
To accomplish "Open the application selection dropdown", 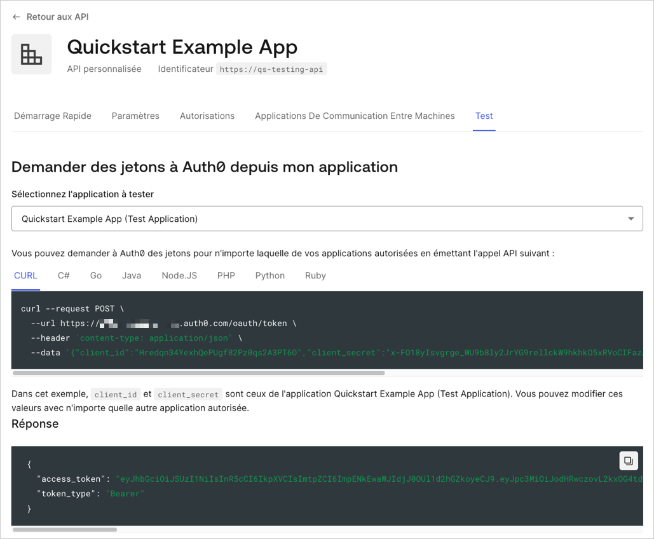I will pos(327,219).
